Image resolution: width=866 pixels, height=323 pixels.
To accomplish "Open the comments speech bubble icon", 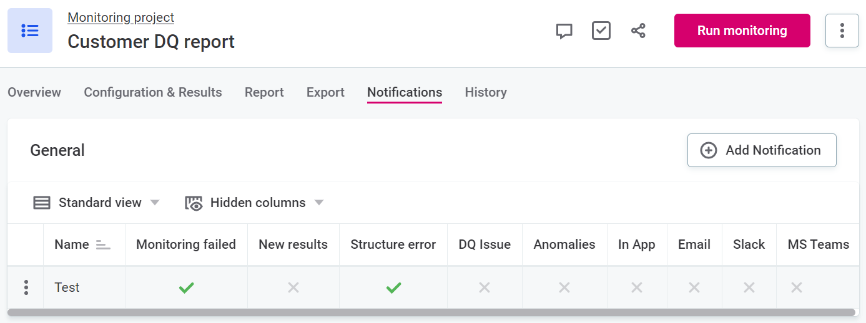I will (564, 31).
